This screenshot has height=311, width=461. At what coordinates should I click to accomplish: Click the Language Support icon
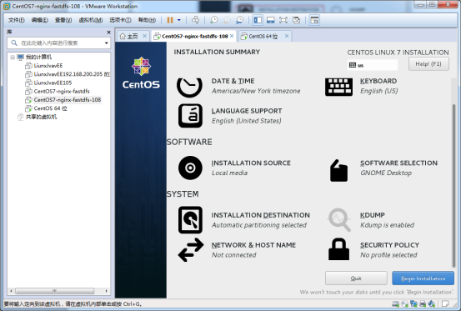point(190,116)
